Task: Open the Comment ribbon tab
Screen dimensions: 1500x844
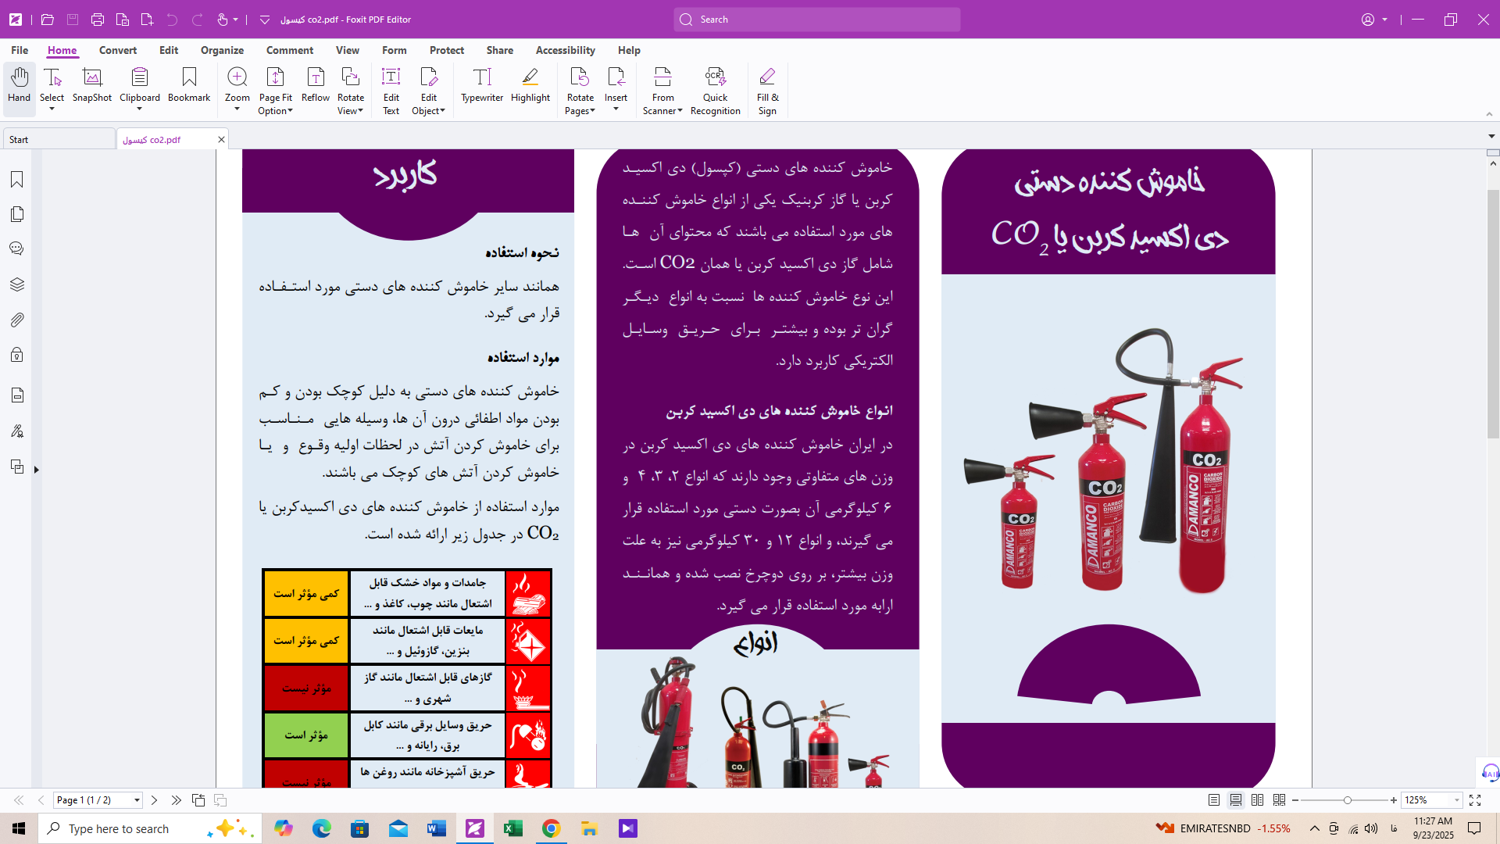Action: pyautogui.click(x=289, y=50)
